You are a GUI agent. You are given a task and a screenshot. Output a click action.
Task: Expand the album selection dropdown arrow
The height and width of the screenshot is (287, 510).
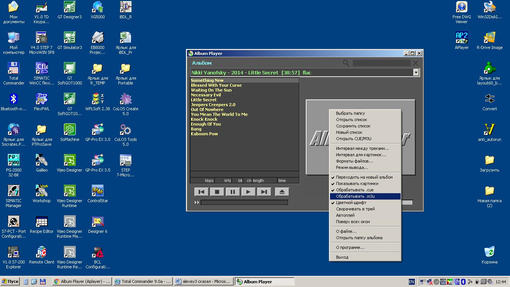coord(416,72)
